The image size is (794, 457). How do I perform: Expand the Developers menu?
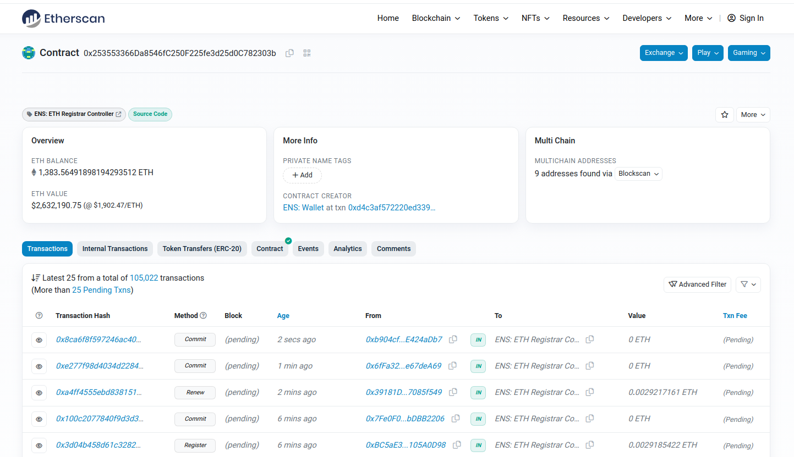[647, 18]
